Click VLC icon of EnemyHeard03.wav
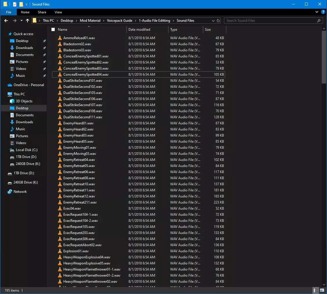The height and width of the screenshot is (294, 327). [x=60, y=135]
